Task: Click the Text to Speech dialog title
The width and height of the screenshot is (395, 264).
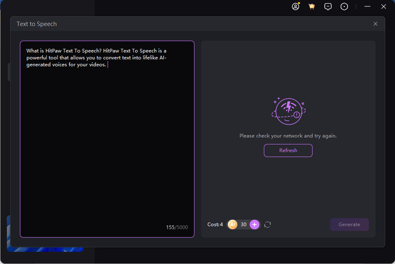Action: [37, 24]
